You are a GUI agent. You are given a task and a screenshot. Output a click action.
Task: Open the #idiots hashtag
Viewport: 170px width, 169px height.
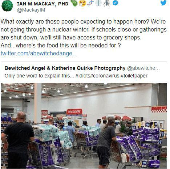[x=82, y=76]
